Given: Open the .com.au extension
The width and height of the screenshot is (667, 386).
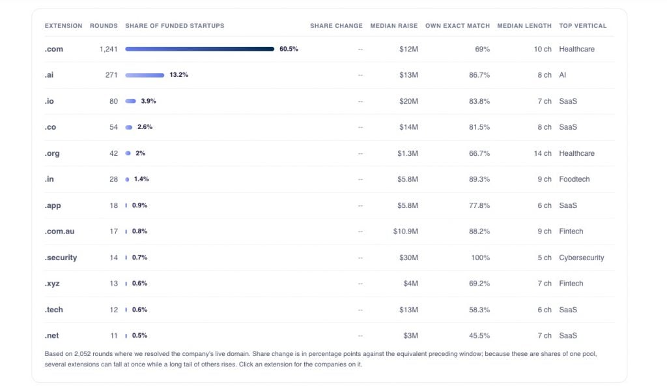Looking at the screenshot, I should point(329,231).
